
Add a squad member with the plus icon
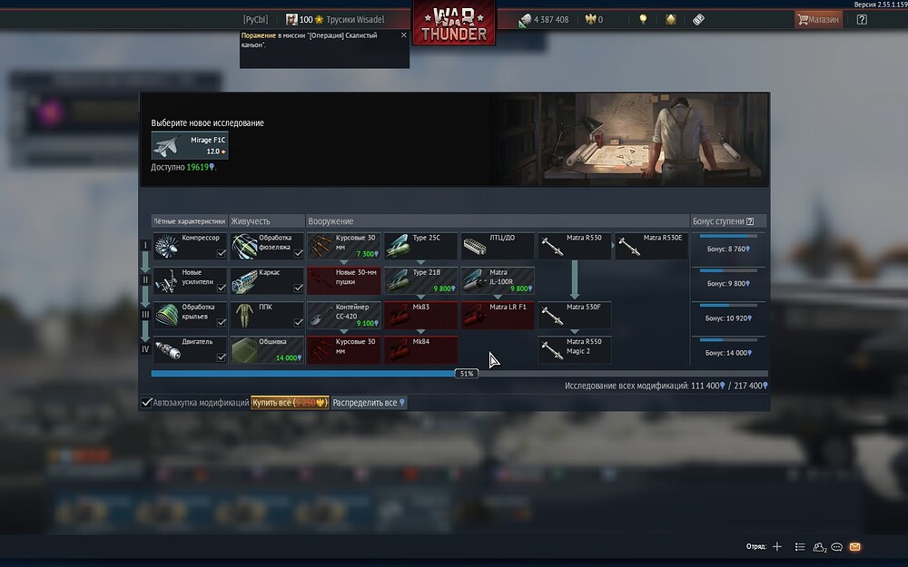click(x=777, y=546)
